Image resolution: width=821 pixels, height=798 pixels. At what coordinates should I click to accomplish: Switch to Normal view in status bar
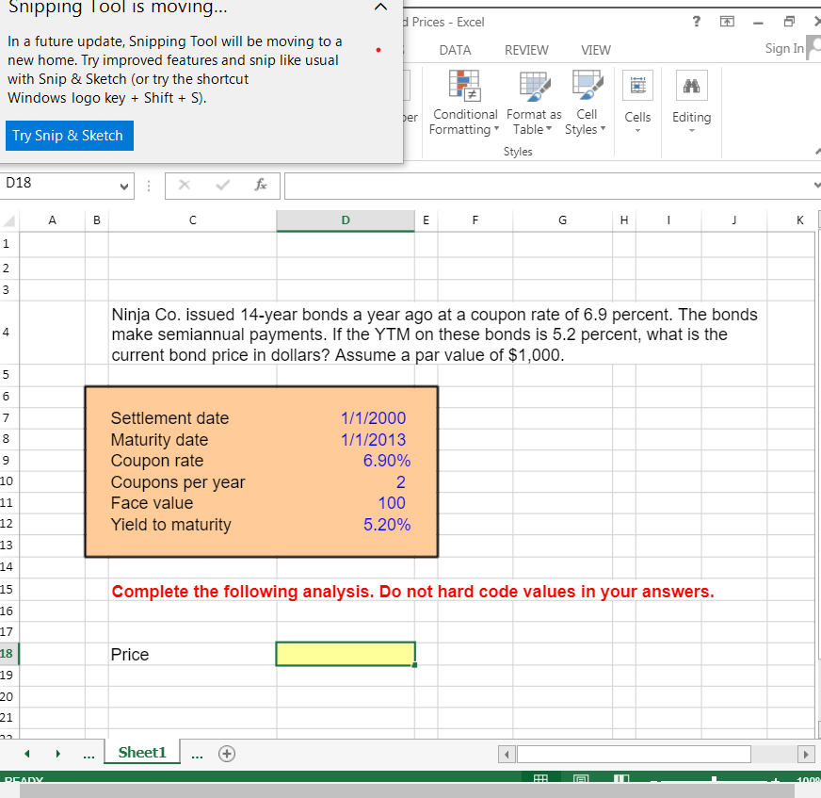pos(541,778)
